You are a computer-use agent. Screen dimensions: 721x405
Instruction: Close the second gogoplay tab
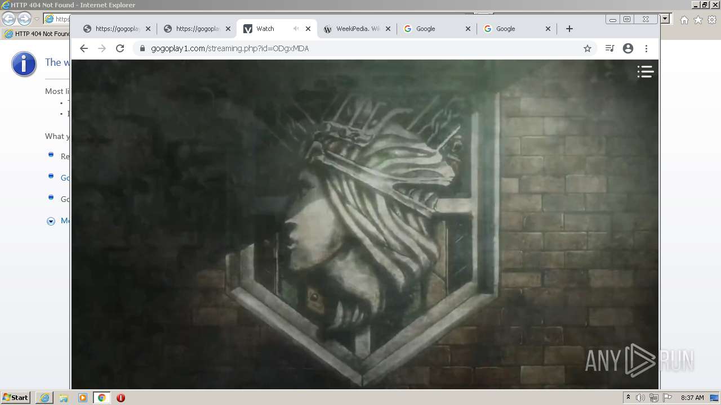coord(228,29)
